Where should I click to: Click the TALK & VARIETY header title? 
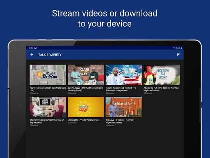tap(50, 55)
